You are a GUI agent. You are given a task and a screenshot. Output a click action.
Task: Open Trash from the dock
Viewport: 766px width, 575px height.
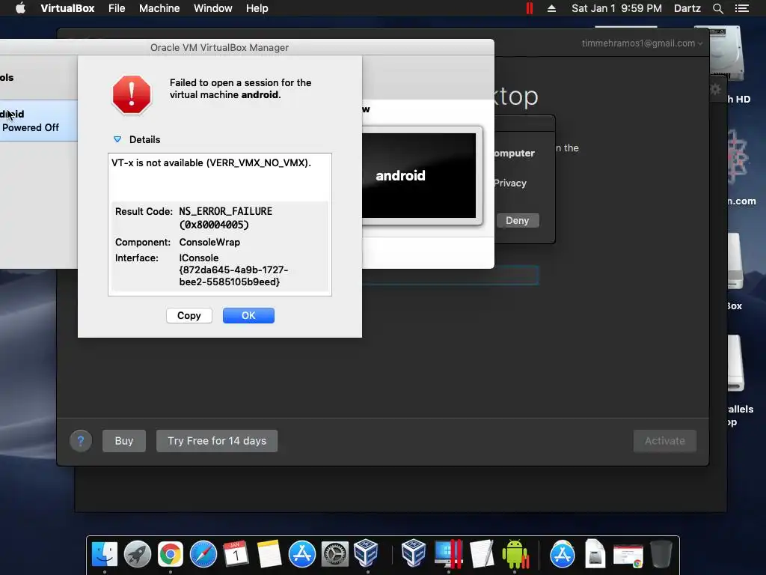(661, 554)
